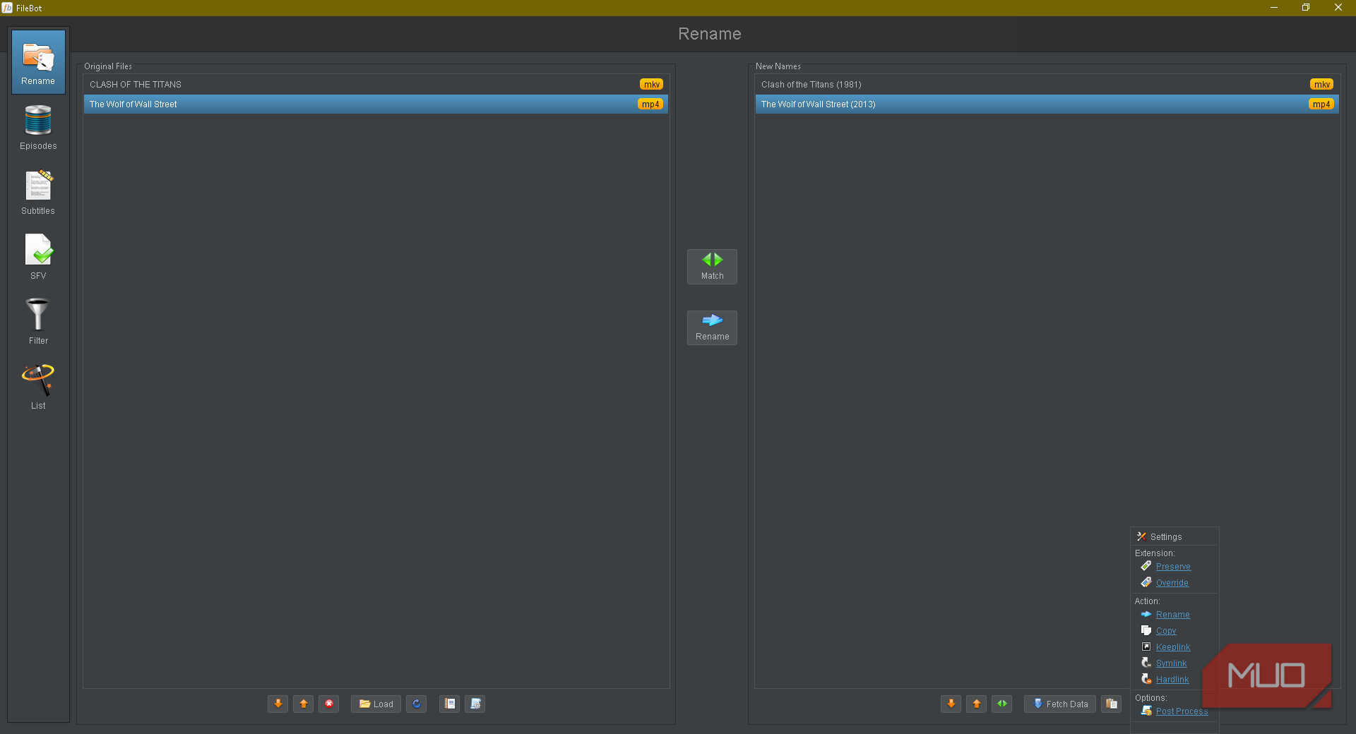The height and width of the screenshot is (734, 1356).
Task: Move new name down with orange down arrow
Action: pos(951,704)
